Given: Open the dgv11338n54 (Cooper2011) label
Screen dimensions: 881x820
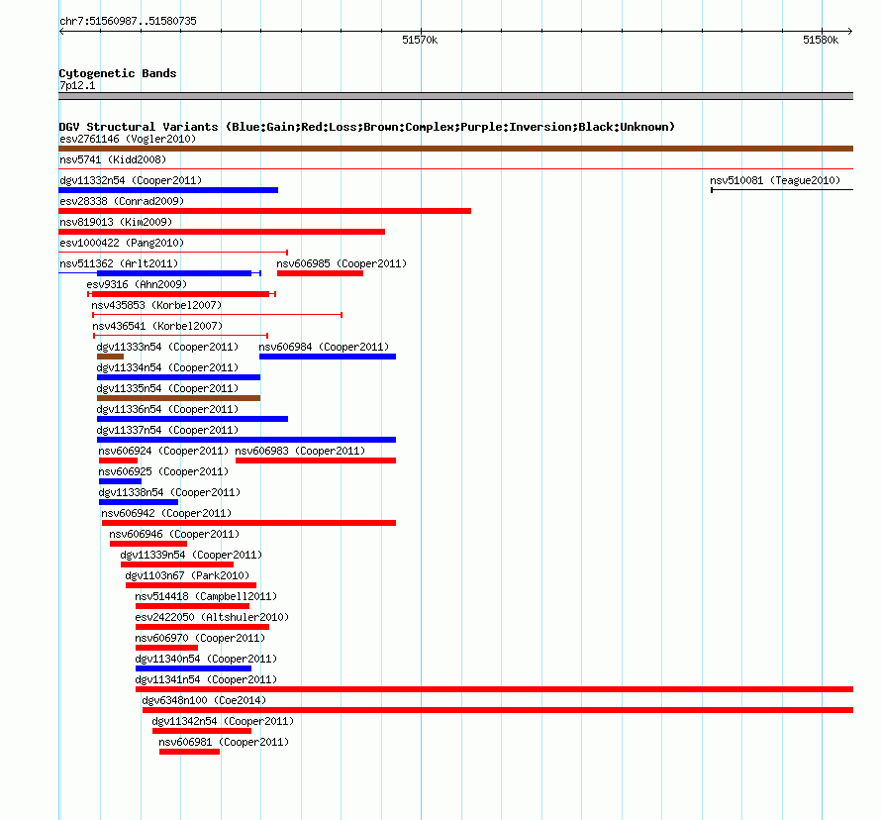Looking at the screenshot, I should pyautogui.click(x=169, y=492).
